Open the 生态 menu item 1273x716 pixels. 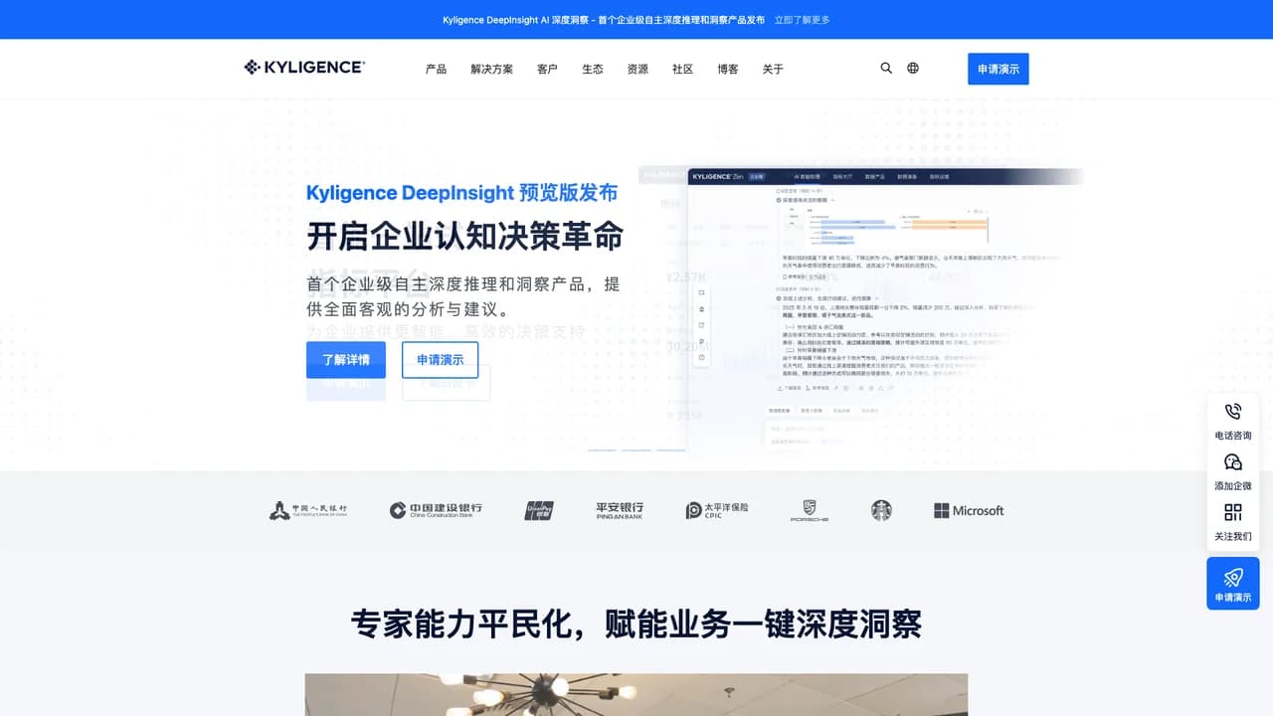593,70
